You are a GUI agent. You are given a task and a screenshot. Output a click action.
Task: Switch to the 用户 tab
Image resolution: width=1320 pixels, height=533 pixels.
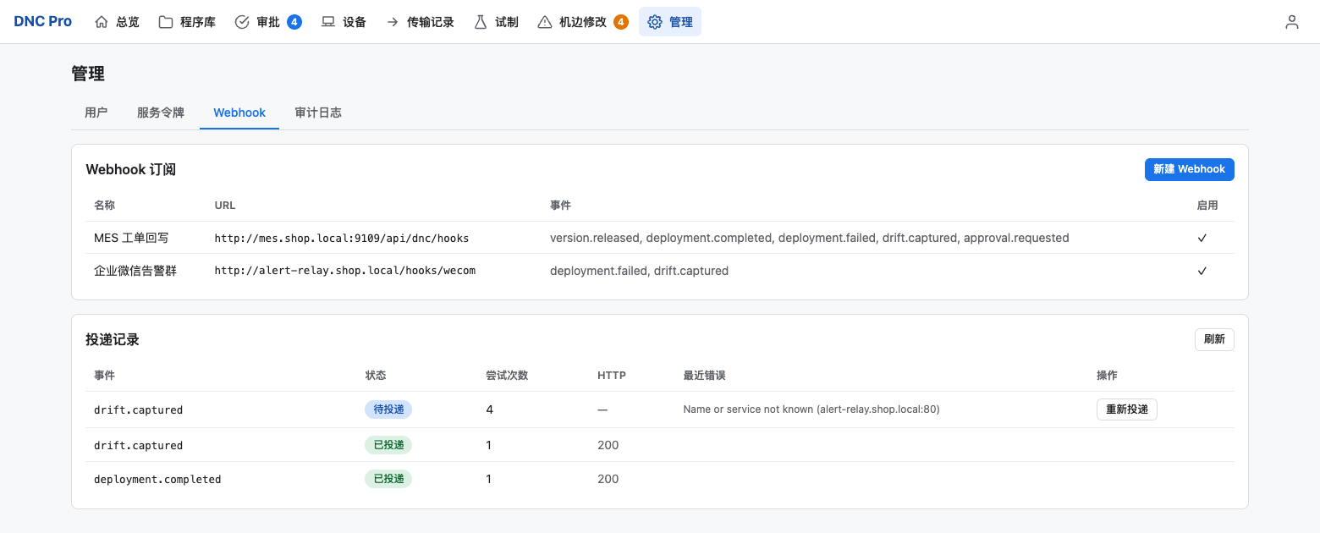96,113
